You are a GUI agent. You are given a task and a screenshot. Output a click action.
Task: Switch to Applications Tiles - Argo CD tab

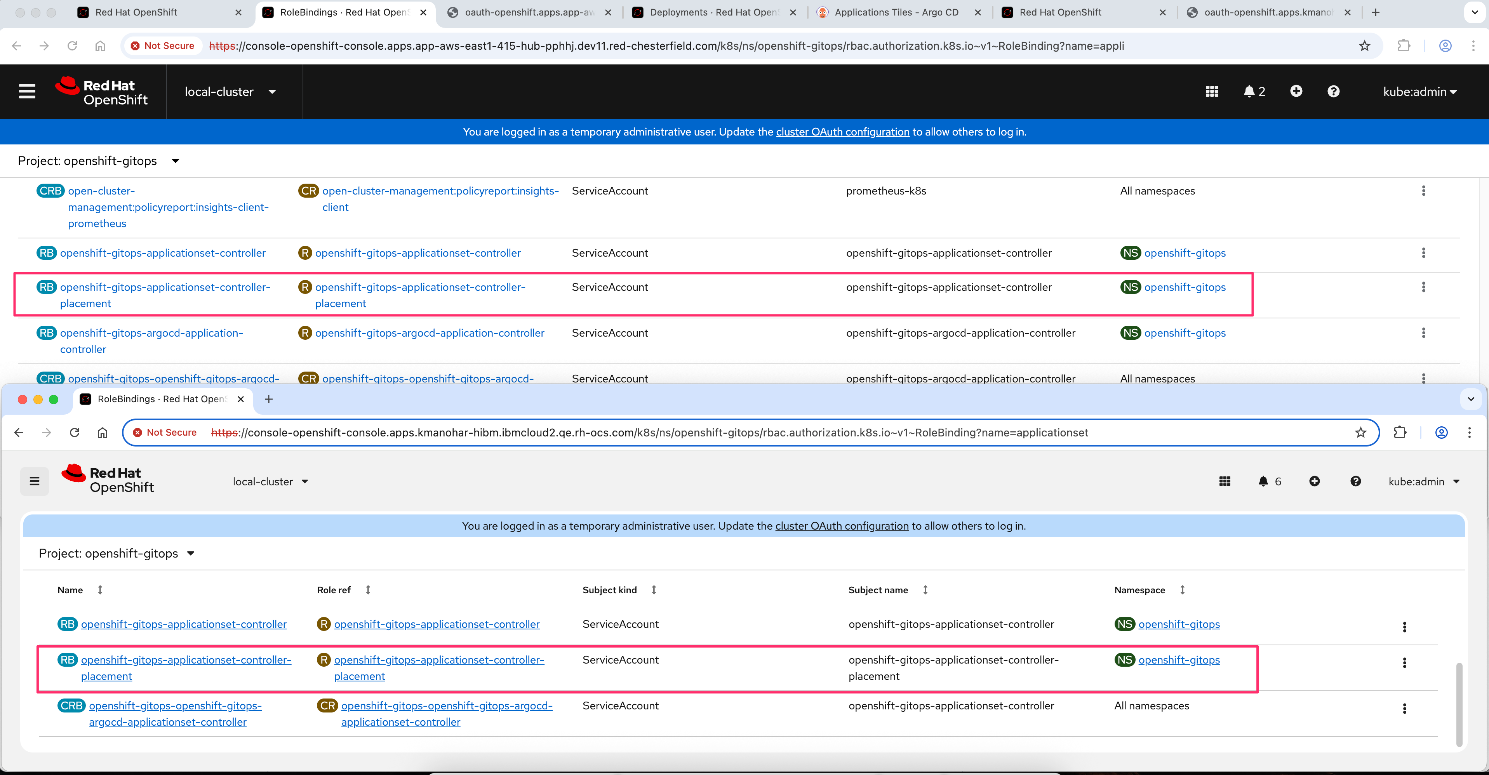click(896, 12)
